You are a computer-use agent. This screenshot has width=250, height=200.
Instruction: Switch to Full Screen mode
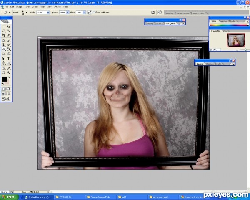[x=9, y=94]
